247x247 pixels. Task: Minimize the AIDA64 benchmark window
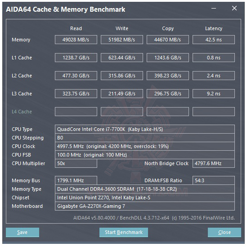tap(214, 9)
